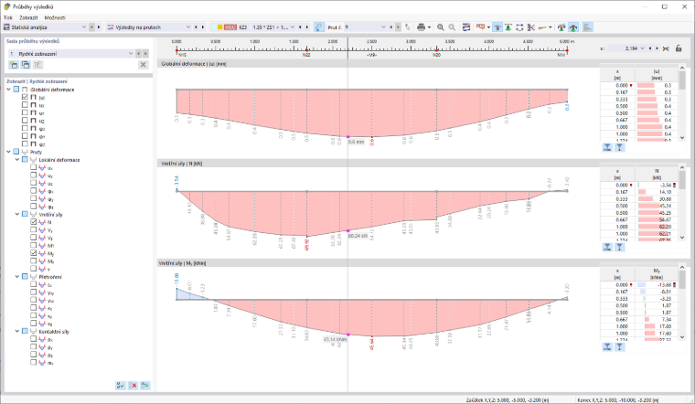Collapse the Vnitřní síly tree node

(x=17, y=215)
